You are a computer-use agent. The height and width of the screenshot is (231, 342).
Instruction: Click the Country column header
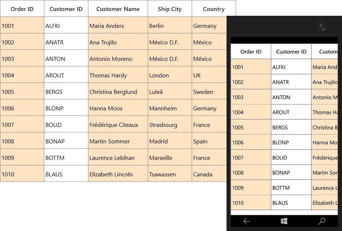point(214,9)
